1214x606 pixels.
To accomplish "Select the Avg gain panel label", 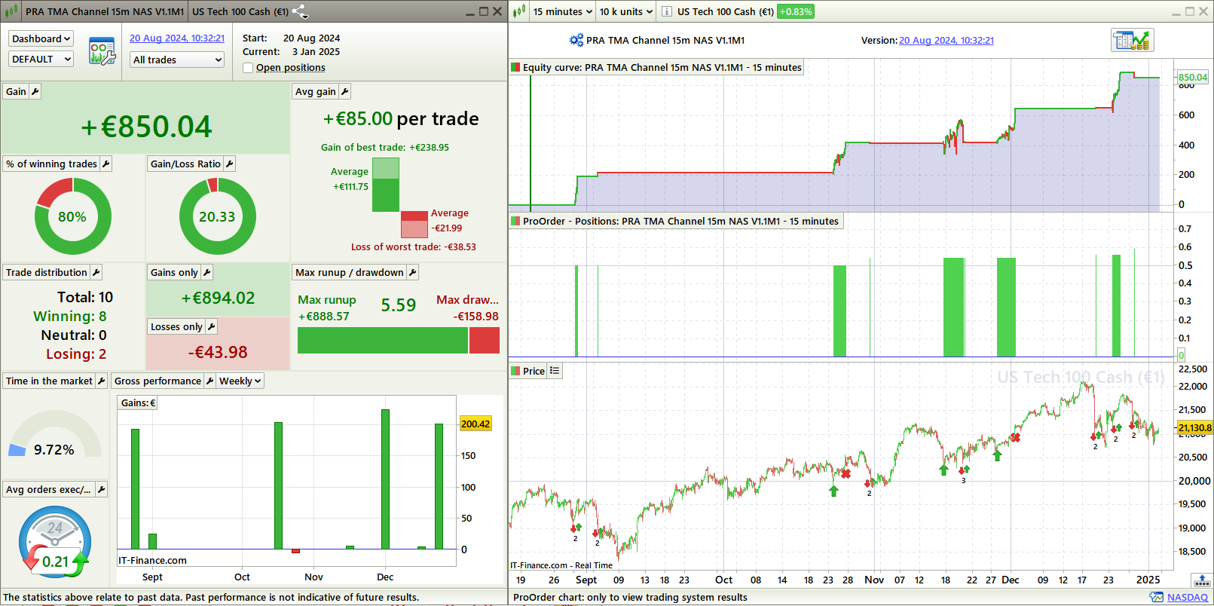I will [316, 91].
